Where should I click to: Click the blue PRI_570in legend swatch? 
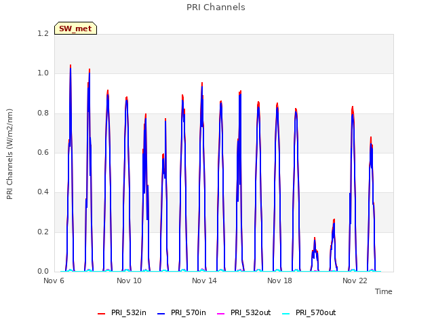point(161,314)
